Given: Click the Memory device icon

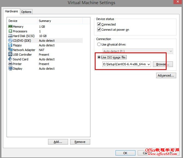Looking at the screenshot, I should tap(10, 27).
